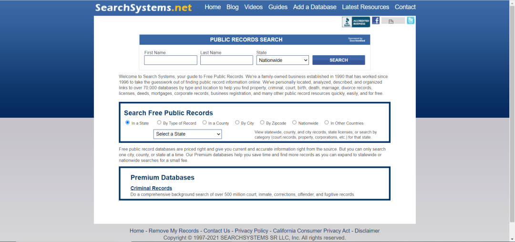Open Latest Resources page
Viewport: 515px width, 242px height.
(x=366, y=7)
